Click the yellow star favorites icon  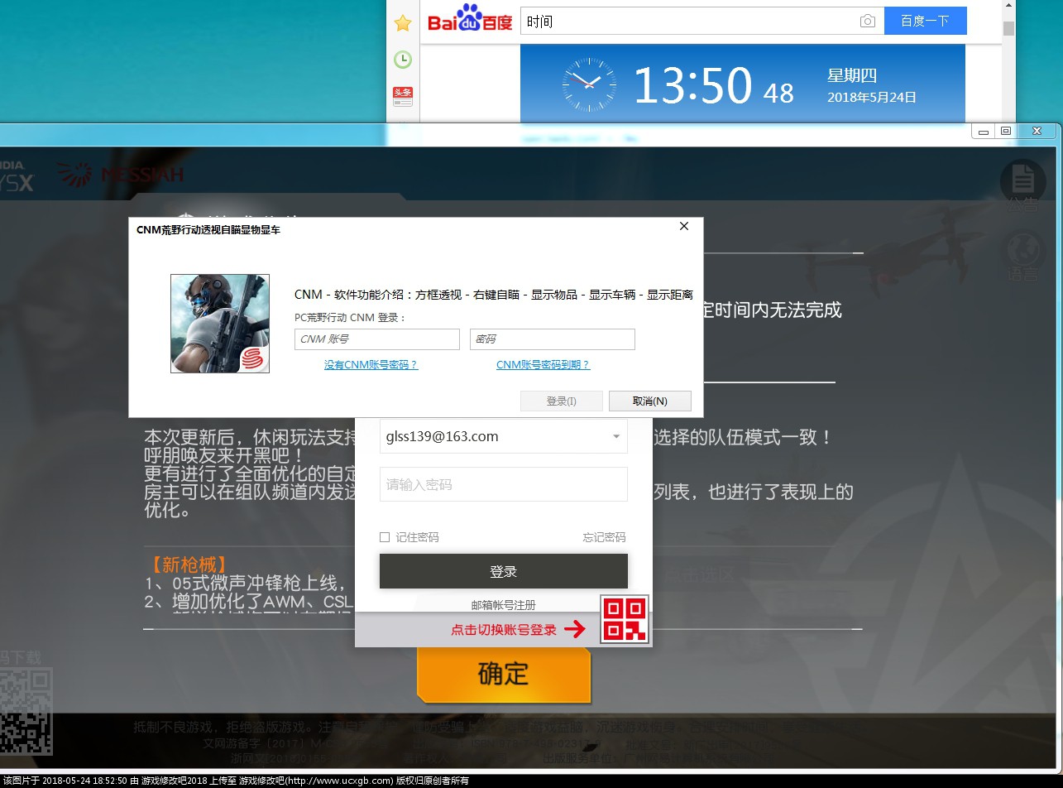tap(403, 23)
